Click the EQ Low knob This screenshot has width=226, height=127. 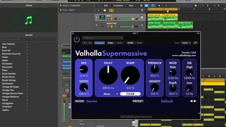189,88
